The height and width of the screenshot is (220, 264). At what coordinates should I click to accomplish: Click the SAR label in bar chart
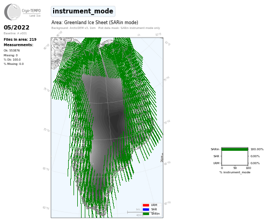[x=216, y=156]
